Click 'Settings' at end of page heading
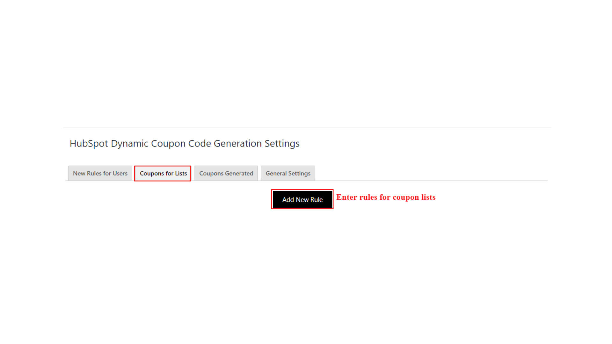Image resolution: width=612 pixels, height=344 pixels. pos(282,144)
